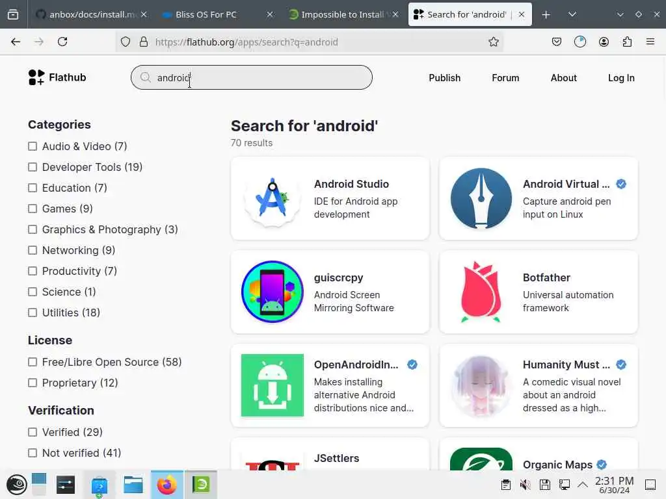This screenshot has height=499, width=666.
Task: Open the Publish link
Action: [445, 78]
